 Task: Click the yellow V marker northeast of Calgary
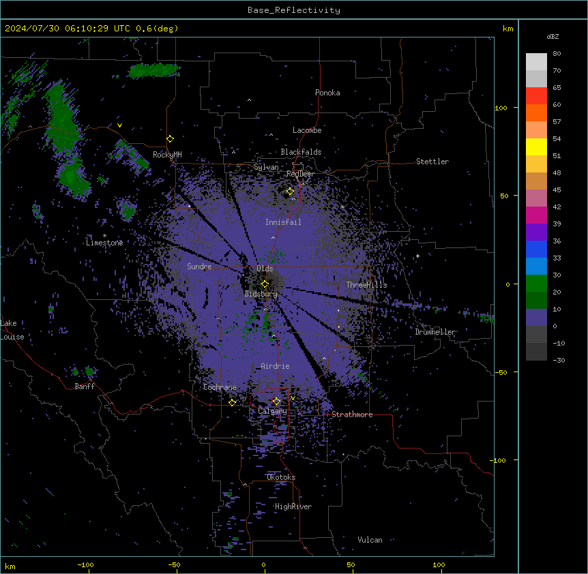coord(293,398)
